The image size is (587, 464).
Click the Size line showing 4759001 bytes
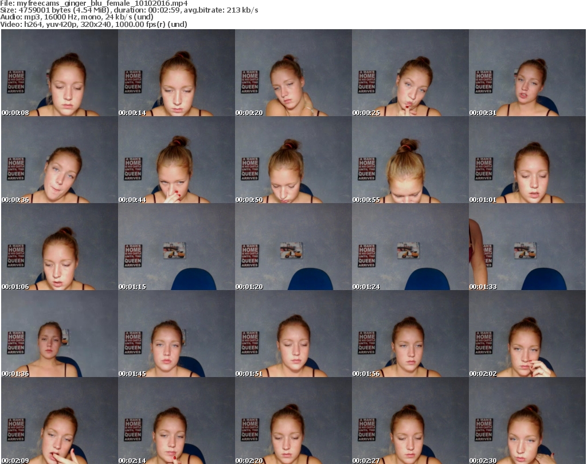[129, 10]
